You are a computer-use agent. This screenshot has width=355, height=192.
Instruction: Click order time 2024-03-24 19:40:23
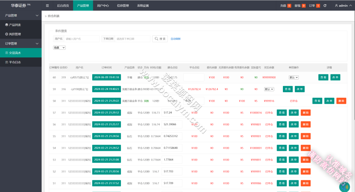(x=106, y=89)
